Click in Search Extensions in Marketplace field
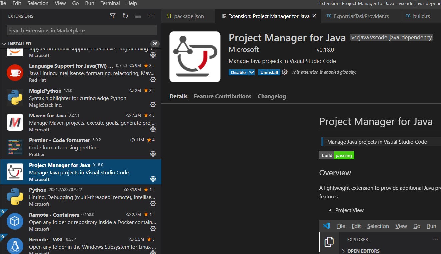The height and width of the screenshot is (254, 441). pyautogui.click(x=81, y=30)
